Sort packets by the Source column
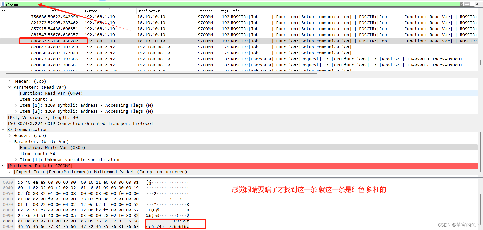The image size is (483, 230). [91, 11]
